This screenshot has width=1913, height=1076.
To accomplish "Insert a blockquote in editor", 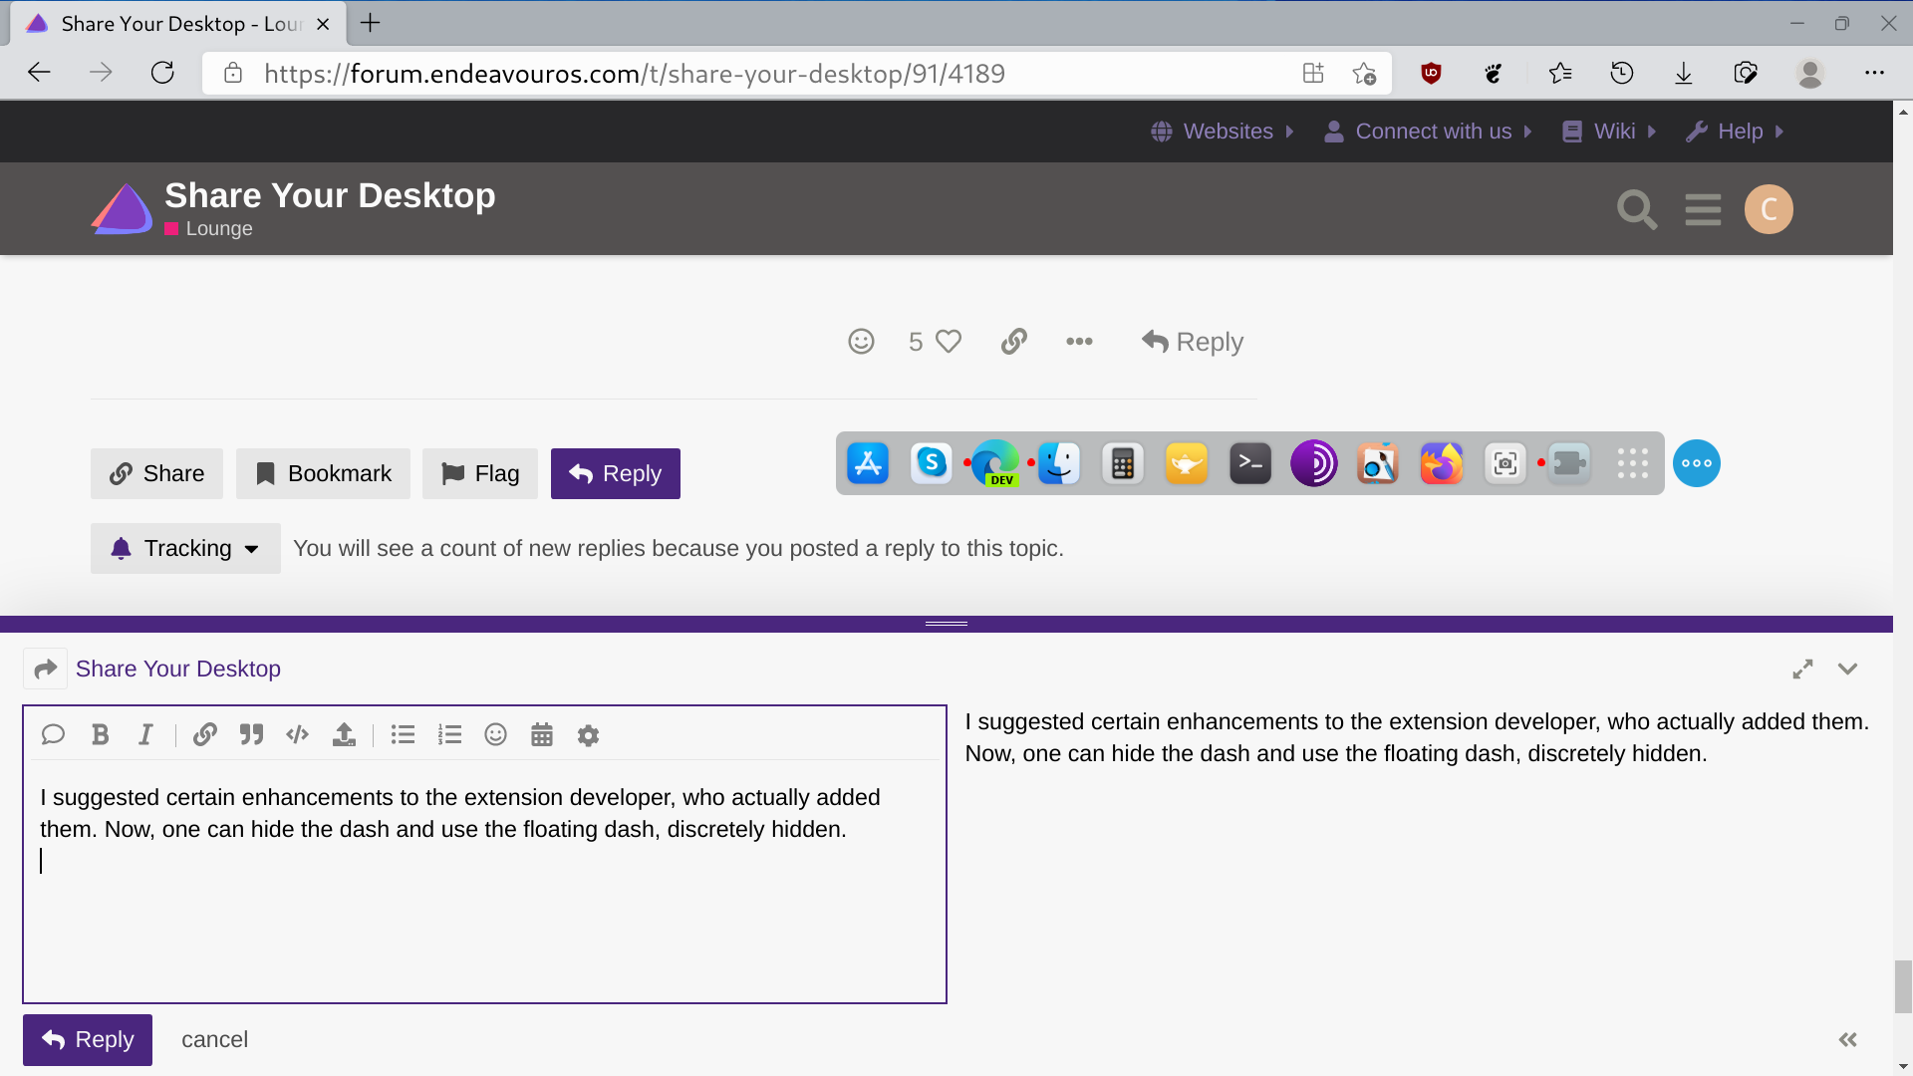I will tap(251, 734).
